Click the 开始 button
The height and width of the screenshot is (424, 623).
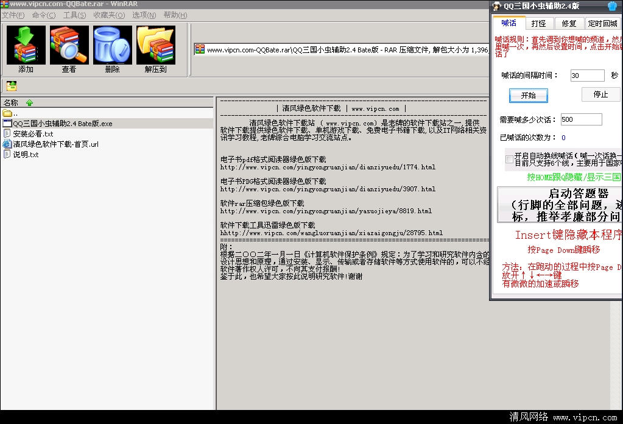pyautogui.click(x=529, y=96)
